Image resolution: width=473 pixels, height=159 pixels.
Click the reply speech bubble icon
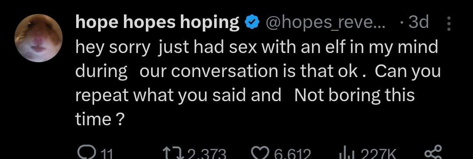coord(86,153)
